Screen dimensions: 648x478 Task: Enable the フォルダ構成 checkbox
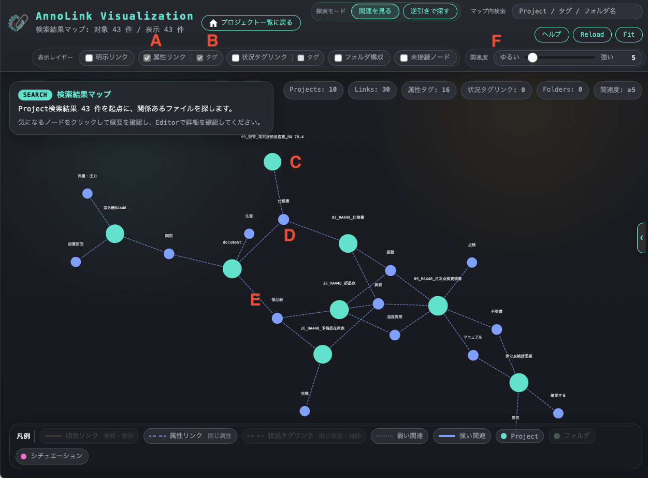click(x=338, y=57)
